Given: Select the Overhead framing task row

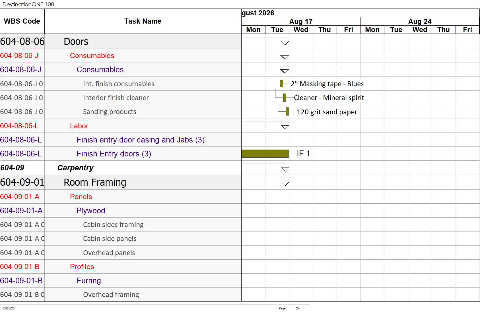Looking at the screenshot, I should coord(121,295).
